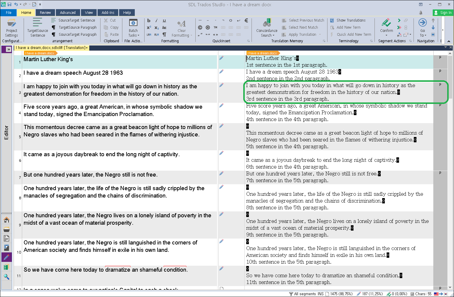
Task: Click the All segments display filter
Action: point(302,294)
